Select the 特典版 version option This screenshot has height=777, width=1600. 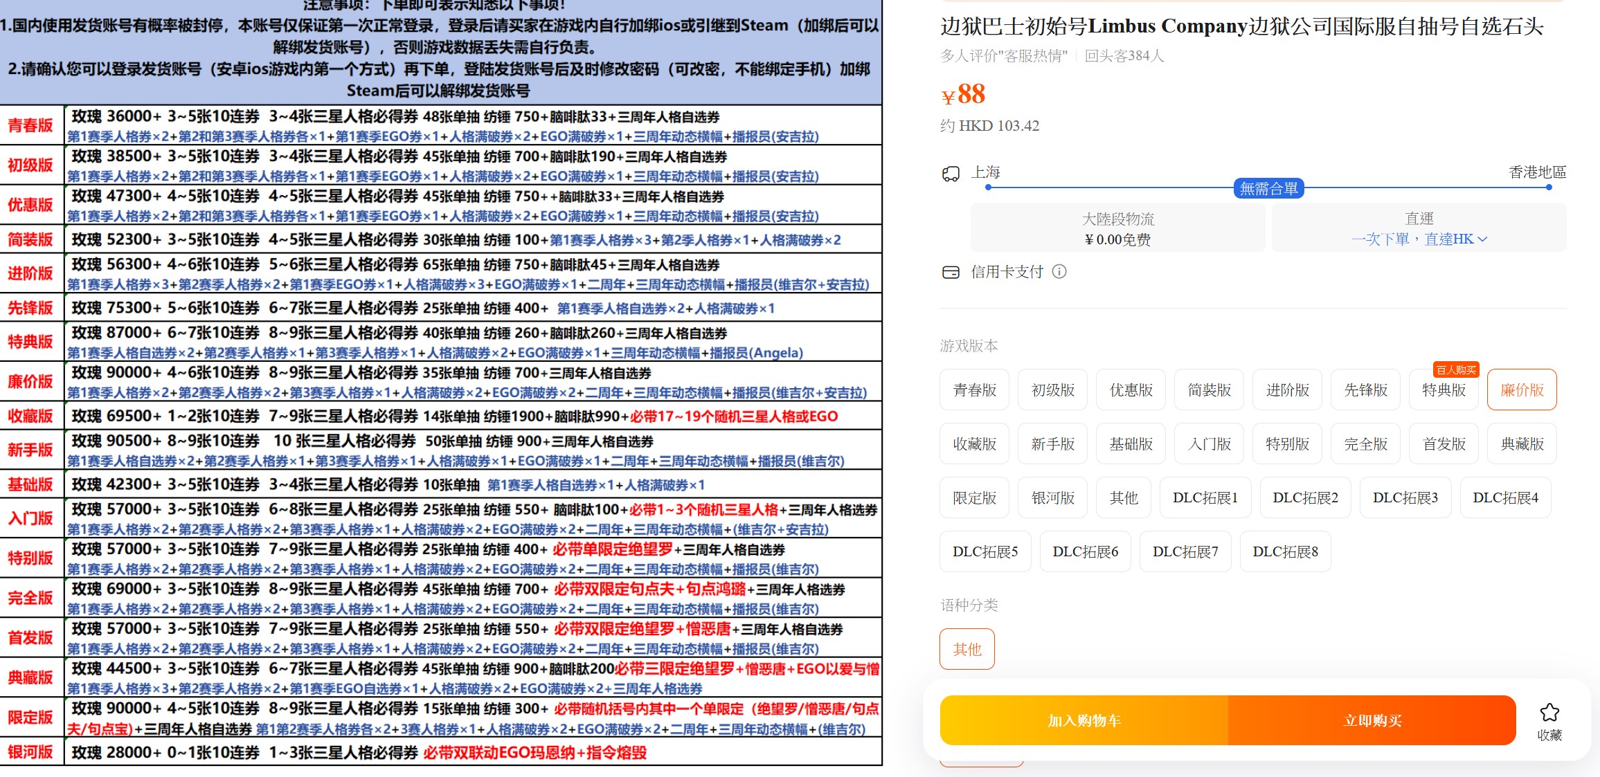tap(1444, 390)
